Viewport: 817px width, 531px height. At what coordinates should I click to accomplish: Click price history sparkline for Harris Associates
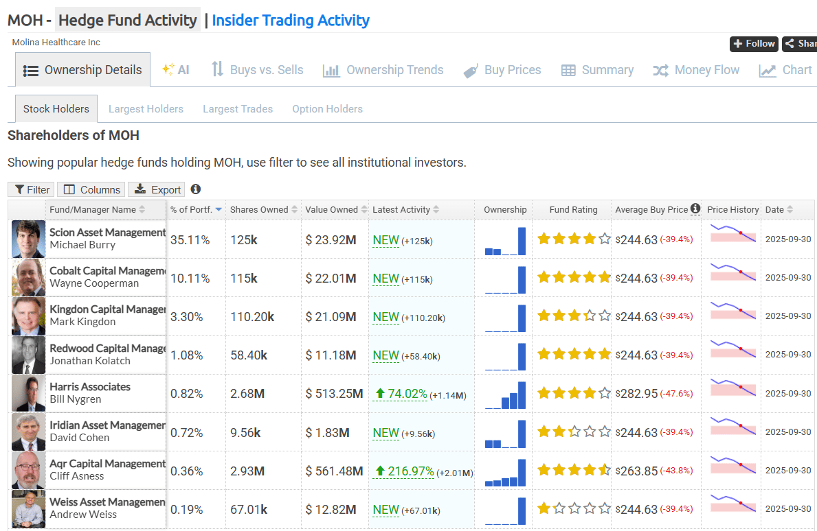(x=732, y=387)
